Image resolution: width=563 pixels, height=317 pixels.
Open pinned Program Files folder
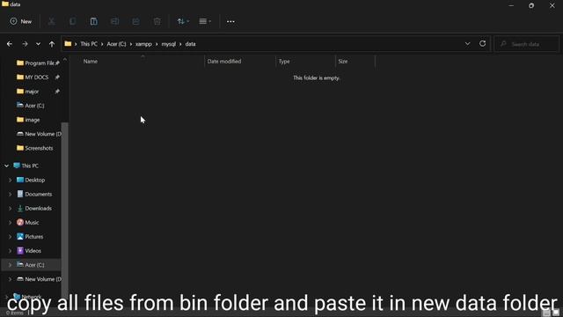35,63
